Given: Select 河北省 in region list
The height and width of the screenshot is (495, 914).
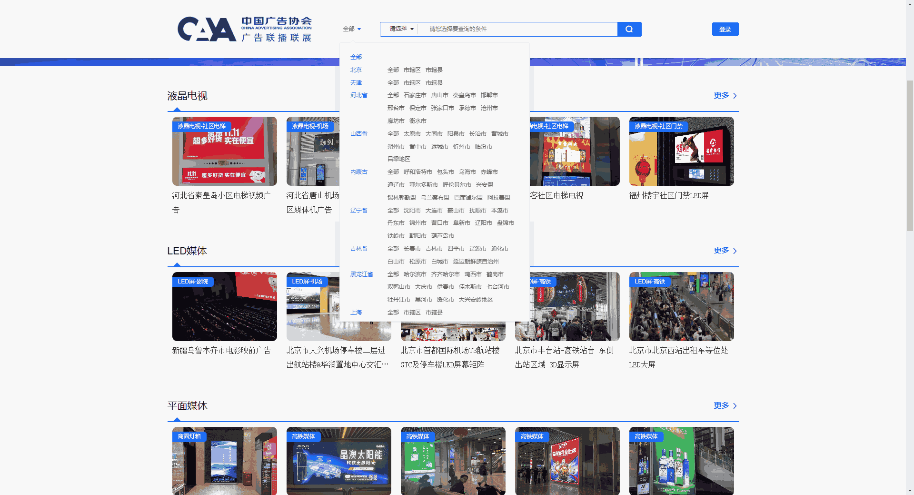Looking at the screenshot, I should (358, 95).
